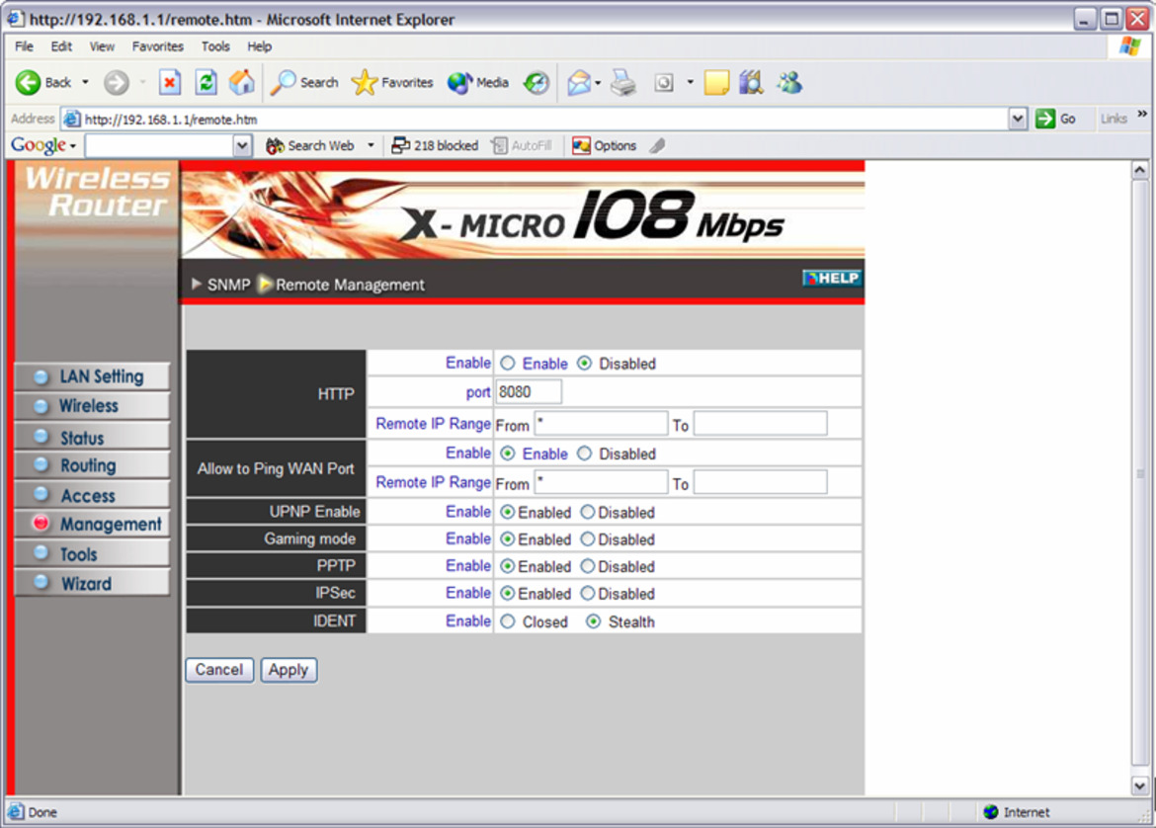The image size is (1156, 828).
Task: Open the Search Web dropdown arrow
Action: [371, 146]
